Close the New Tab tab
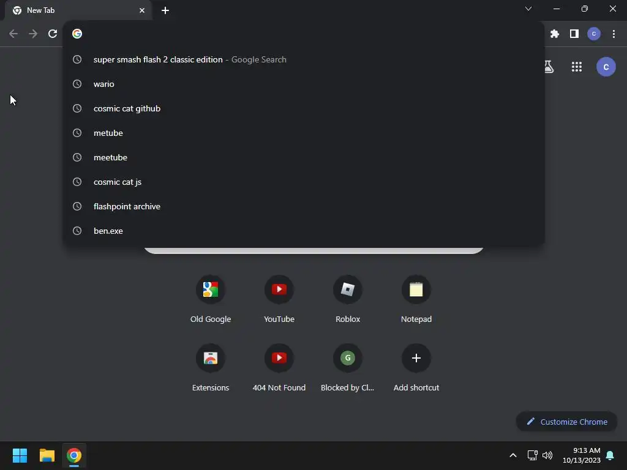Image resolution: width=627 pixels, height=470 pixels. [142, 10]
